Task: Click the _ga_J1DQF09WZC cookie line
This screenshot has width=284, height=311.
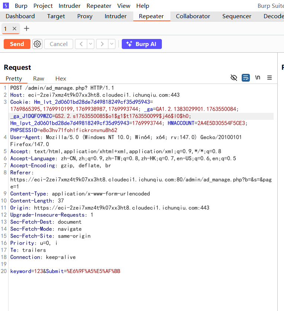Action: [101, 116]
